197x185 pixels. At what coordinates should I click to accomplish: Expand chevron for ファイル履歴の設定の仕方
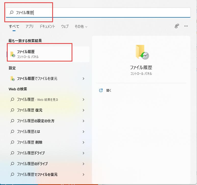pos(83,121)
